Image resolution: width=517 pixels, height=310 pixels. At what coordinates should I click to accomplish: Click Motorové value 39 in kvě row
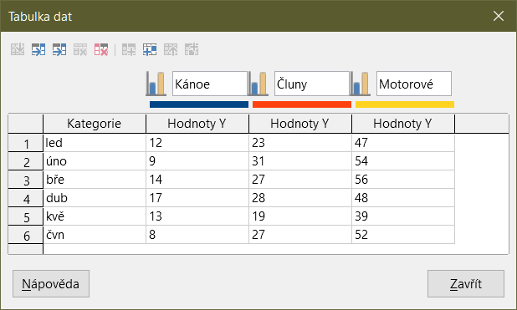(403, 216)
